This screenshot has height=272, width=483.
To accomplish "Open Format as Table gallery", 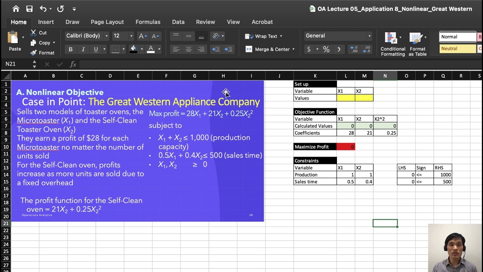I will [x=417, y=44].
